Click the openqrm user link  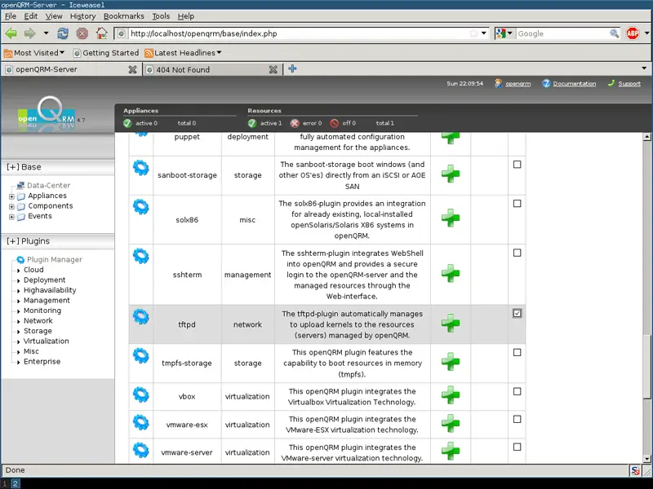518,84
